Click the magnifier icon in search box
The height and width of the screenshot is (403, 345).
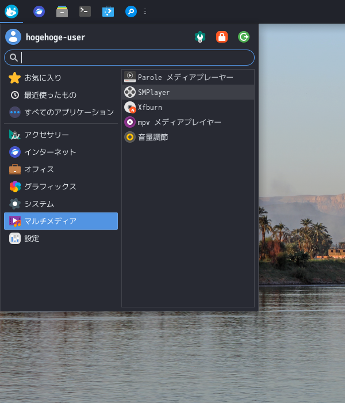pyautogui.click(x=14, y=58)
